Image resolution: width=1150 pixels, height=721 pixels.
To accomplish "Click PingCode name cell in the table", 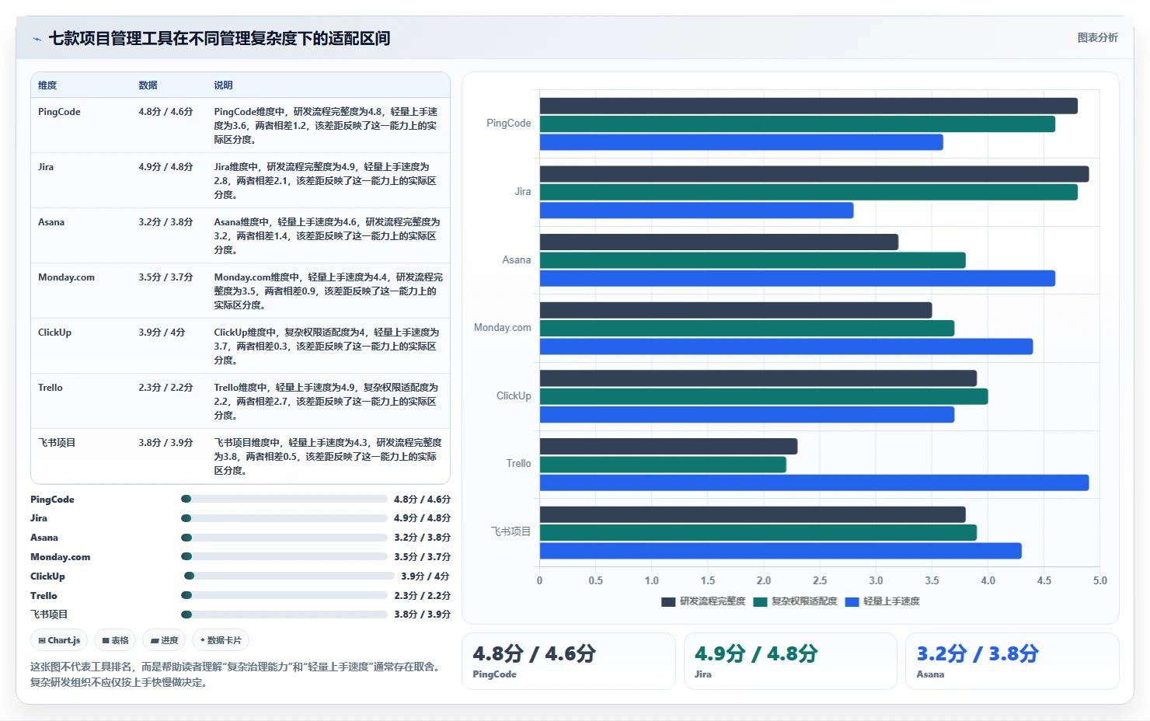I will pyautogui.click(x=59, y=112).
